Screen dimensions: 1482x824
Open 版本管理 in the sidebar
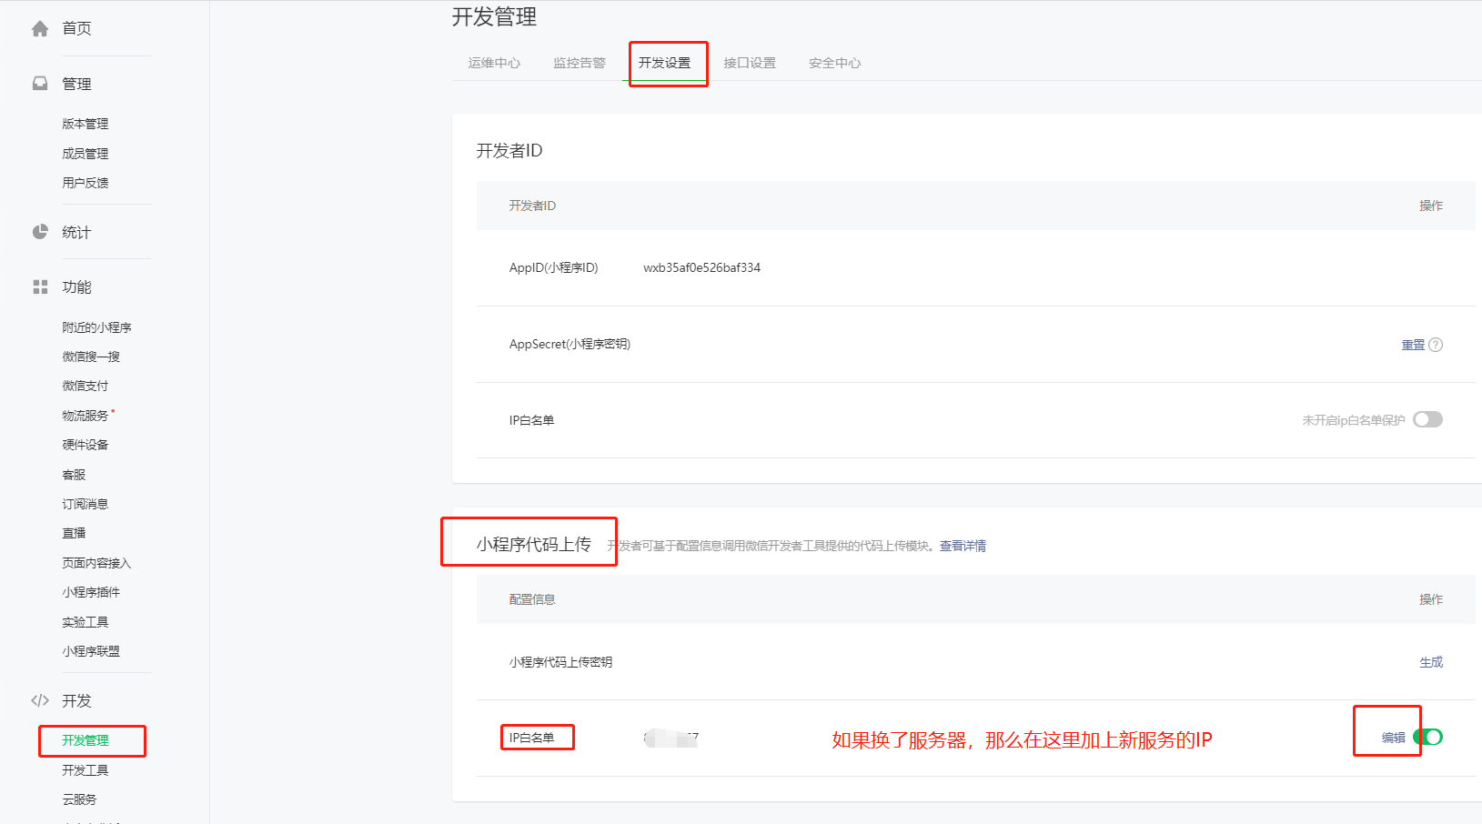[x=86, y=124]
